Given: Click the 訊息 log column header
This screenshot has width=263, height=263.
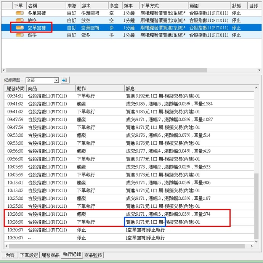Looking at the screenshot, I should pos(189,88).
